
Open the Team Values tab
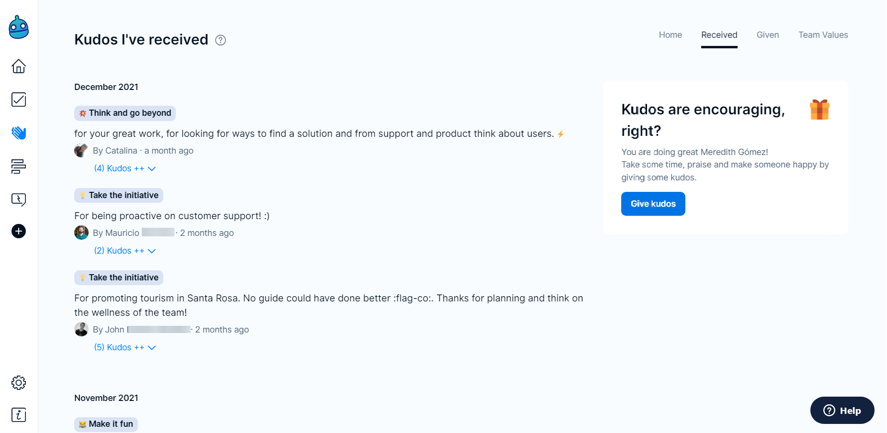point(823,35)
